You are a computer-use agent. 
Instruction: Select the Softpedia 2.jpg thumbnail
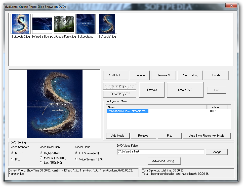tap(21, 24)
